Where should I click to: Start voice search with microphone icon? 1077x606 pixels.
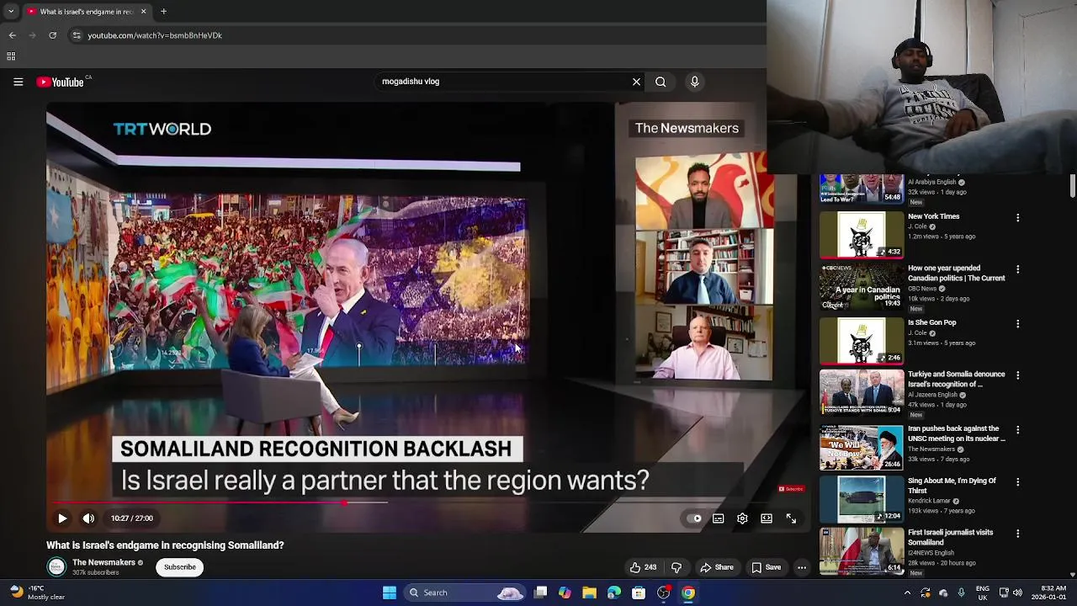click(694, 82)
